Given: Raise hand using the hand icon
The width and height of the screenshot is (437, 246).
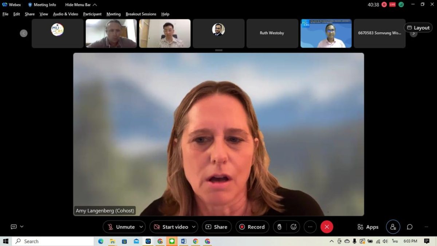Looking at the screenshot, I should point(279,227).
